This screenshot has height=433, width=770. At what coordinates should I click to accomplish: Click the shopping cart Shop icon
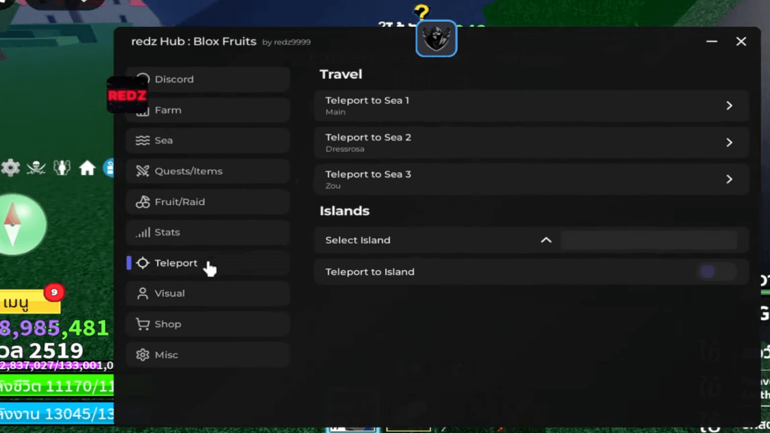[x=142, y=324]
